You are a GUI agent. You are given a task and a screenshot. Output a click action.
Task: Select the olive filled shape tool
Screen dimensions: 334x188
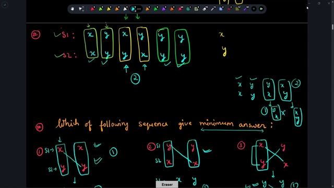[x=237, y=9]
